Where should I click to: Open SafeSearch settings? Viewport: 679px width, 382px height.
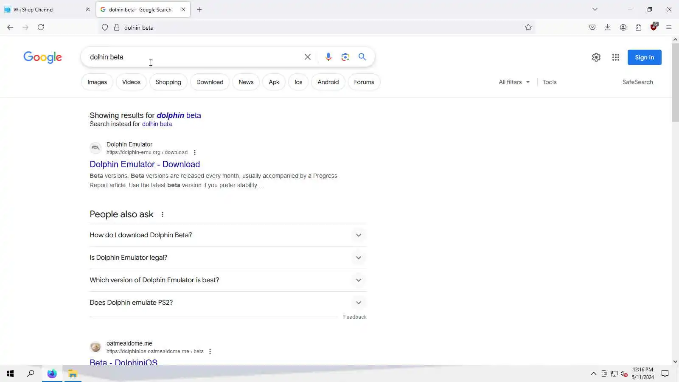click(637, 82)
